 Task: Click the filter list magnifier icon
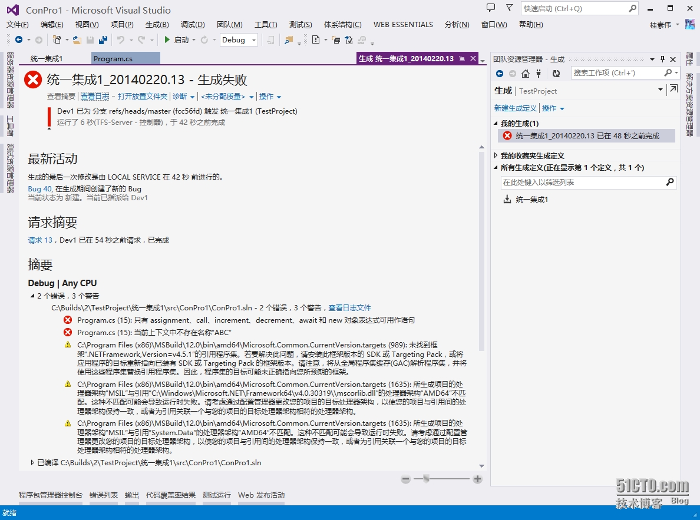[x=669, y=182]
